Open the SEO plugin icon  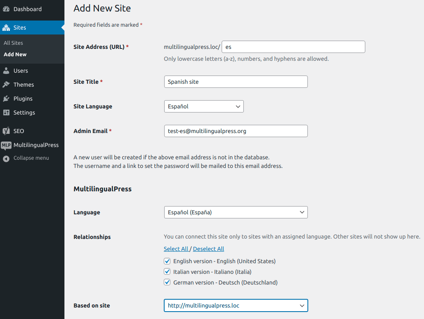coord(7,131)
